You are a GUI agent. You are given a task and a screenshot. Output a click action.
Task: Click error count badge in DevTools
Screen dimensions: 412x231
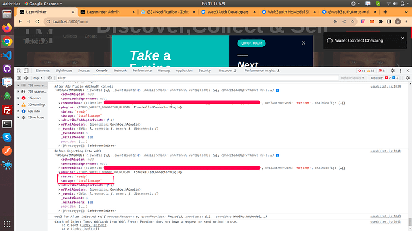pyautogui.click(x=362, y=71)
